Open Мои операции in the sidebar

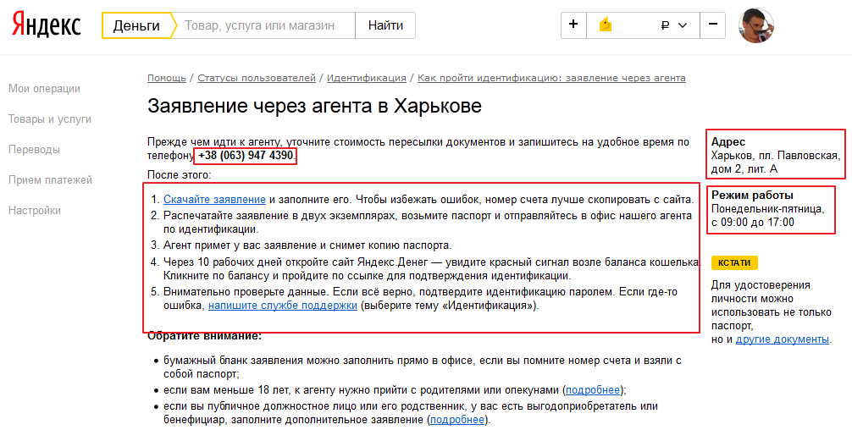[44, 88]
